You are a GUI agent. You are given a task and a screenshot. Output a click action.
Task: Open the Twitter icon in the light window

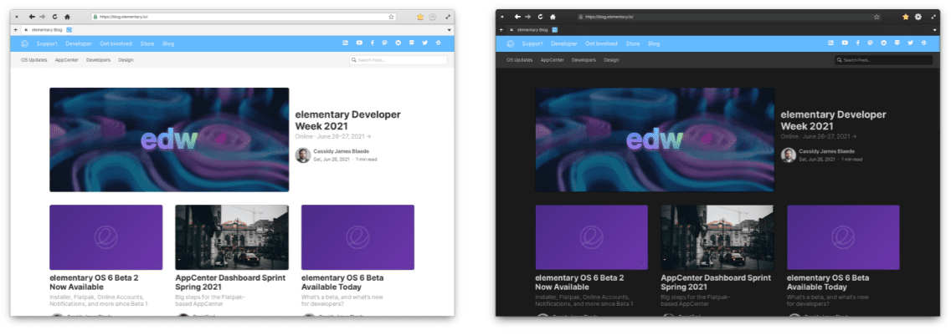(424, 43)
